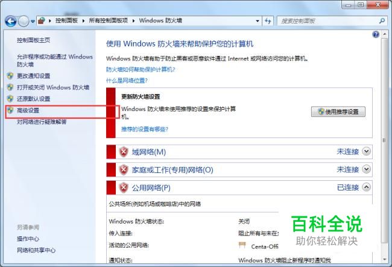Open 允许程序或功能通过 Windows 防火墙 link
This screenshot has height=267, width=392.
[x=55, y=60]
